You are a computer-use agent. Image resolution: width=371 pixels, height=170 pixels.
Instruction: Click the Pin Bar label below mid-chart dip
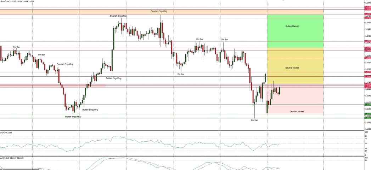pyautogui.click(x=181, y=74)
